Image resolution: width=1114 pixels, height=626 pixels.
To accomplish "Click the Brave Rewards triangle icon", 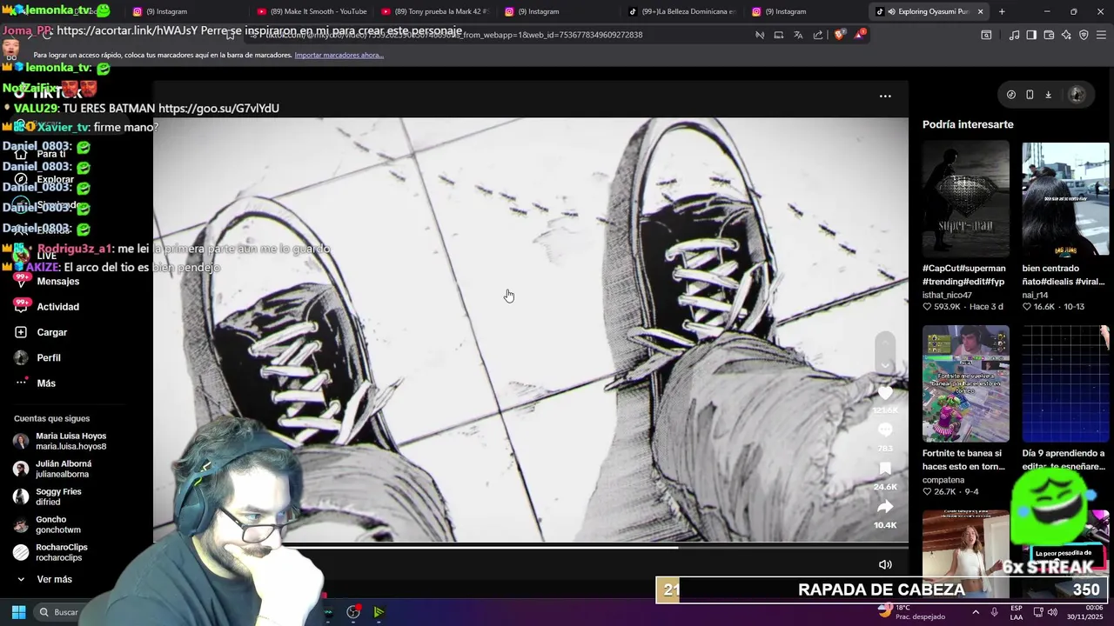I will point(860,35).
